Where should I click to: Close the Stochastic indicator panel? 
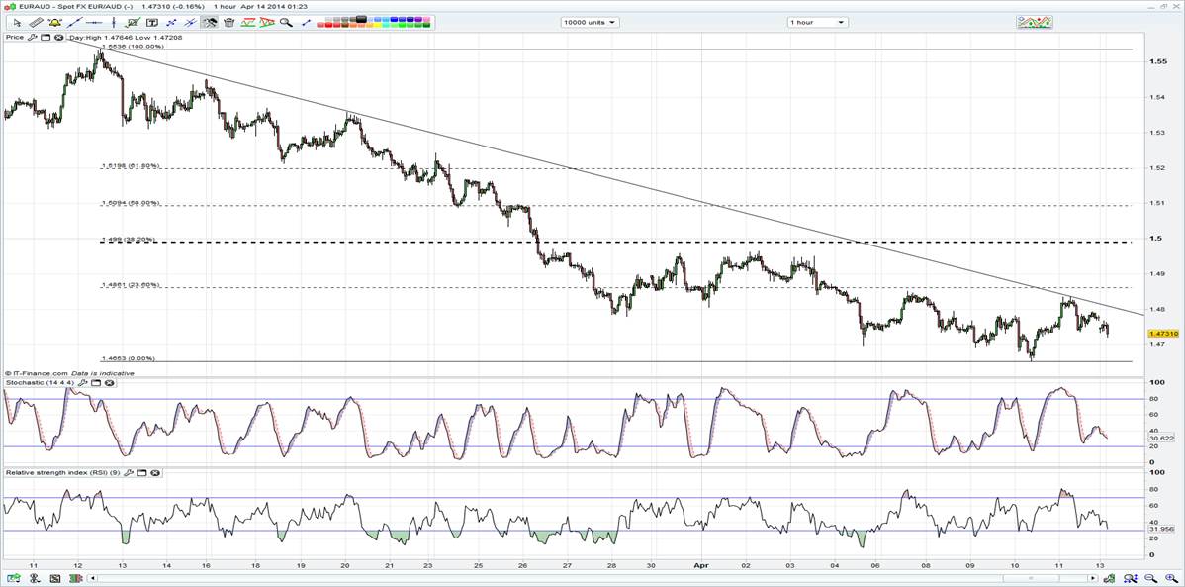(107, 381)
